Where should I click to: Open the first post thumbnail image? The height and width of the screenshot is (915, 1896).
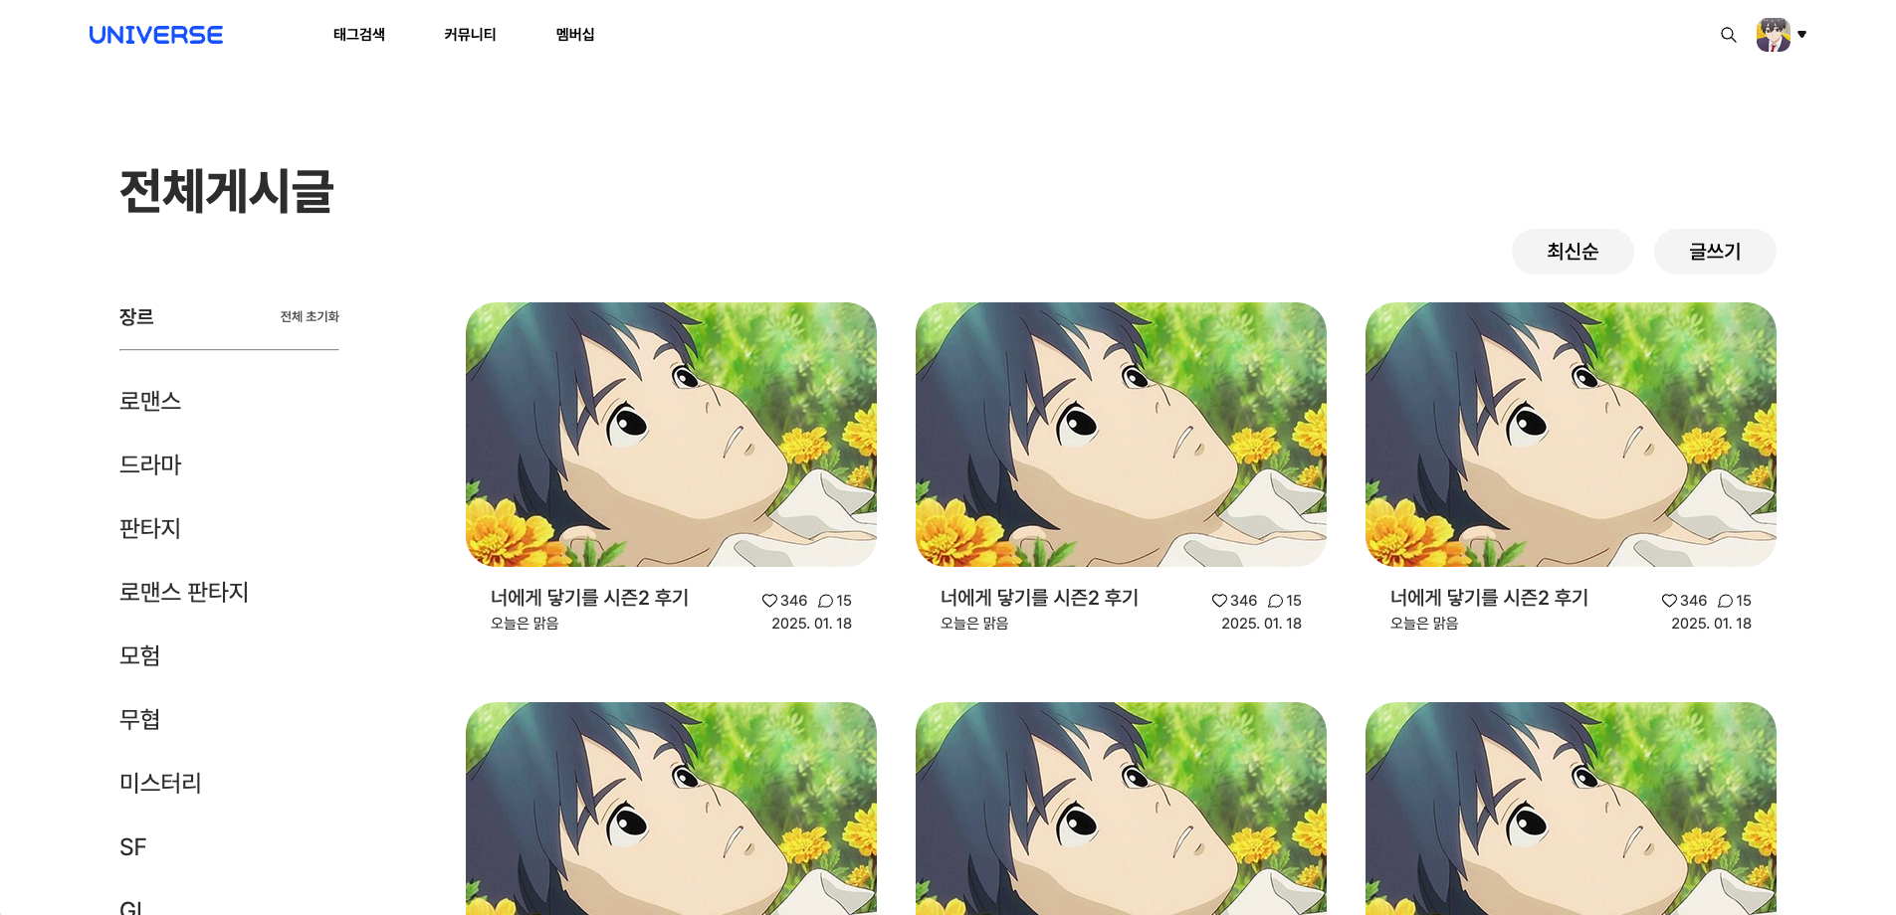[671, 435]
